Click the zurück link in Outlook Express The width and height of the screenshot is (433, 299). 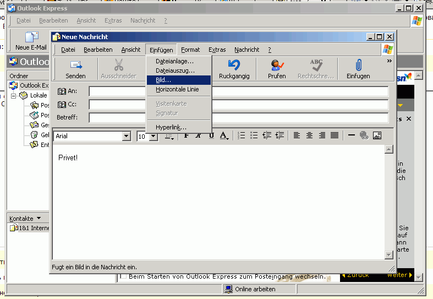click(355, 275)
